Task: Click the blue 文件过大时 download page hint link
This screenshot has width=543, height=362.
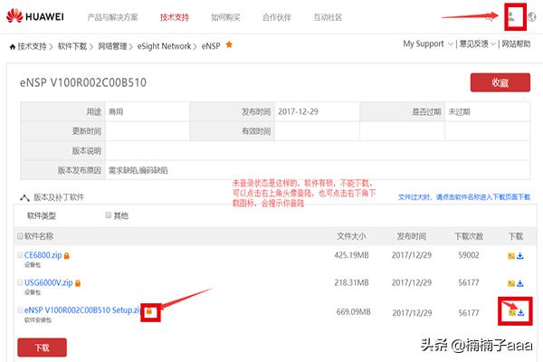Action: [464, 197]
